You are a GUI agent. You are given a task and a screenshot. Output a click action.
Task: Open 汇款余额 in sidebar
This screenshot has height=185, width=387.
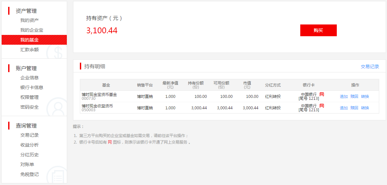click(x=29, y=50)
